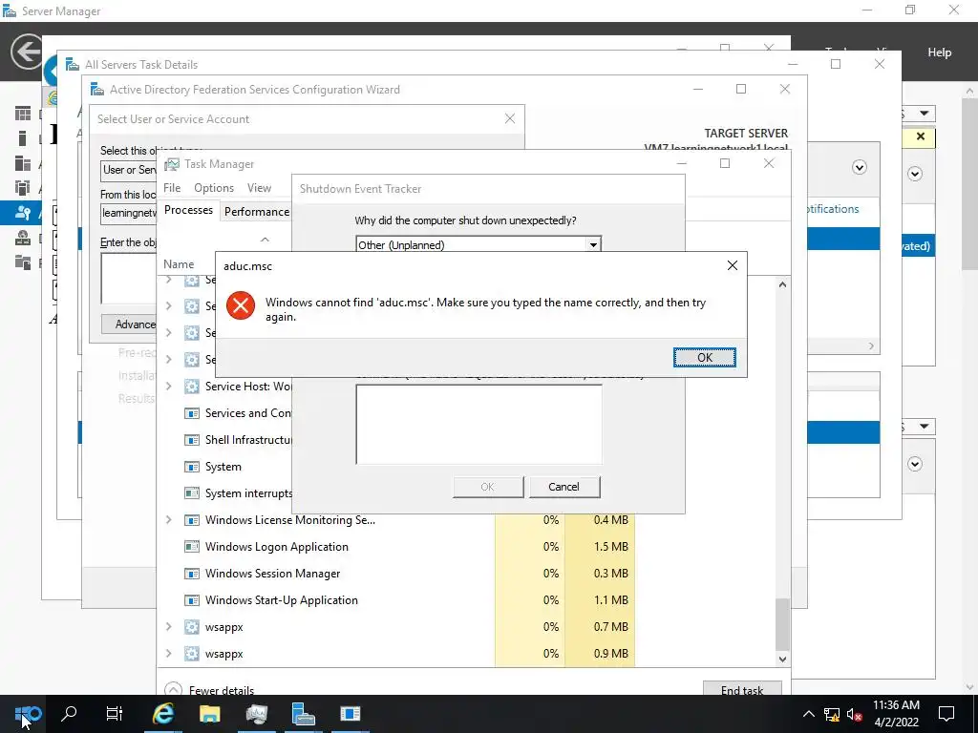
Task: Open Task View from taskbar
Action: point(115,714)
